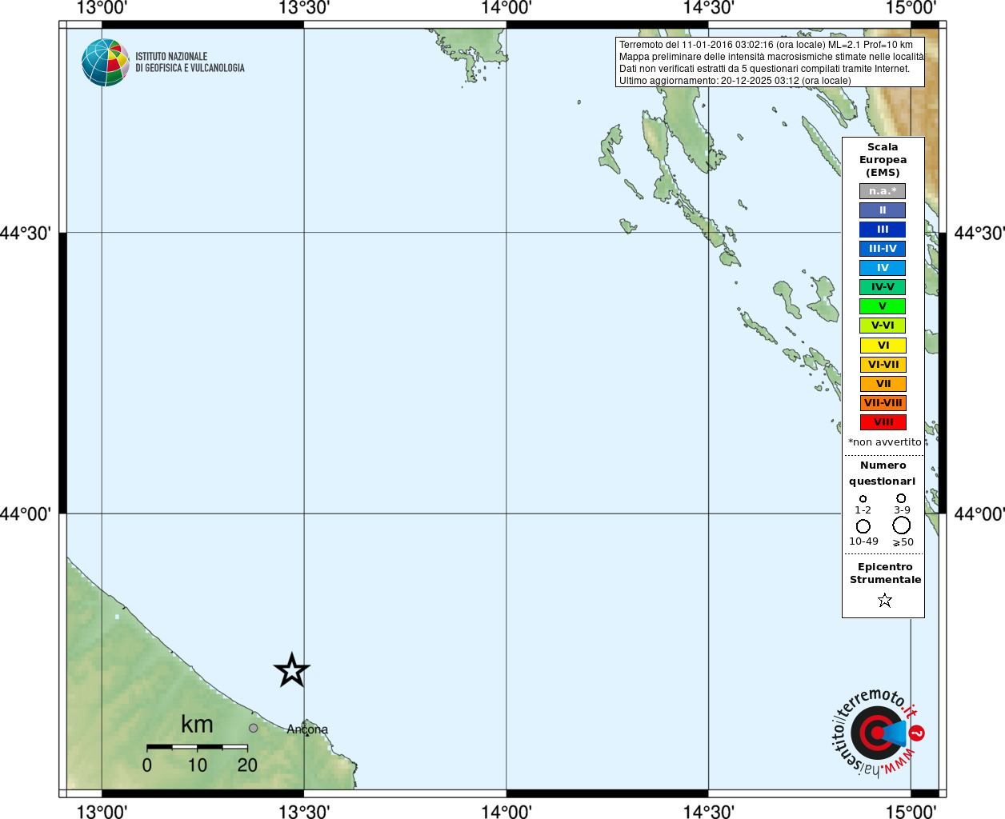
Task: Click the Epicentro Strumentale star in legend
Action: tap(884, 600)
